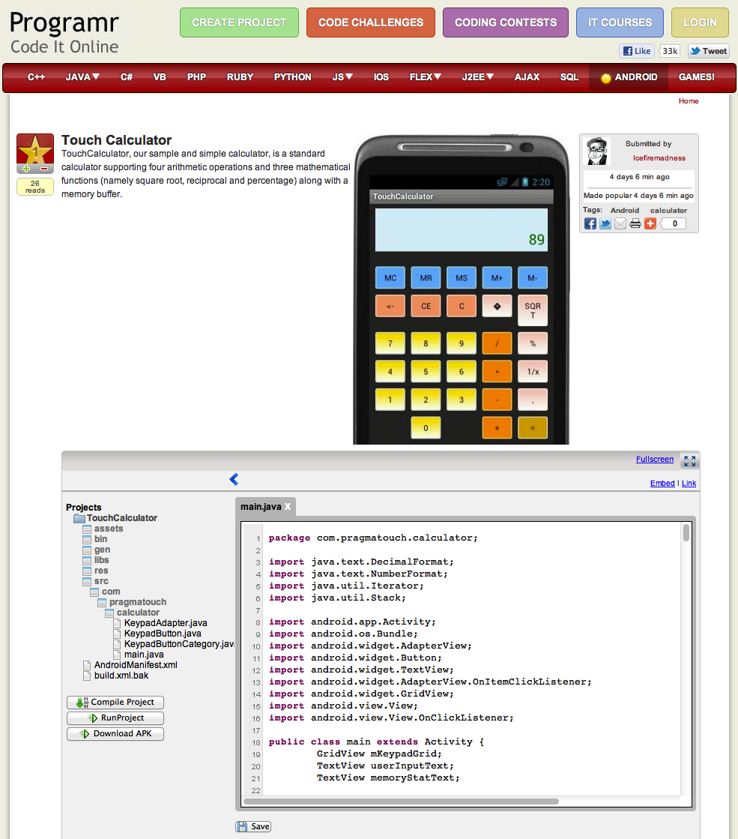Image resolution: width=738 pixels, height=839 pixels.
Task: Select the SQL menu item
Action: pos(569,77)
